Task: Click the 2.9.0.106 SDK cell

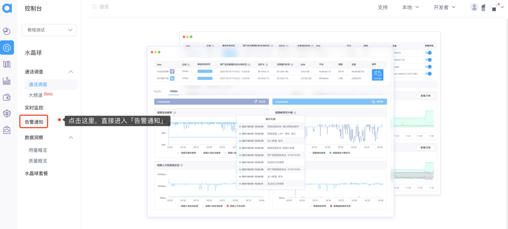Action: click(x=306, y=71)
